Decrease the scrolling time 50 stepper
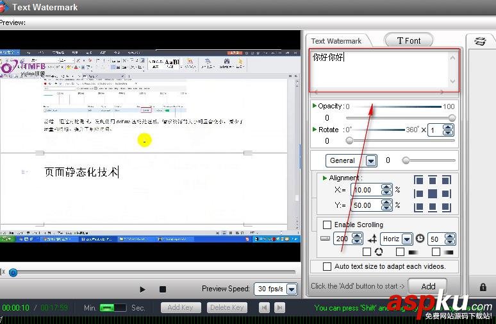The height and width of the screenshot is (324, 496). point(449,242)
